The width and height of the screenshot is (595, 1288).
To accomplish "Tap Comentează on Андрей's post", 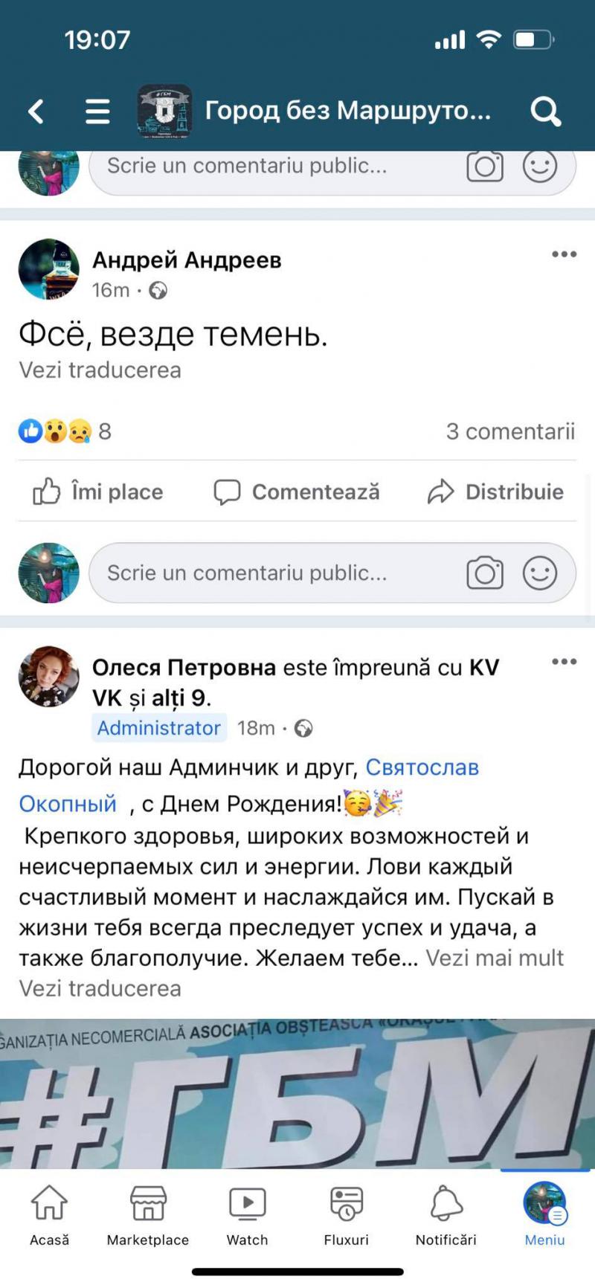I will pos(297,492).
